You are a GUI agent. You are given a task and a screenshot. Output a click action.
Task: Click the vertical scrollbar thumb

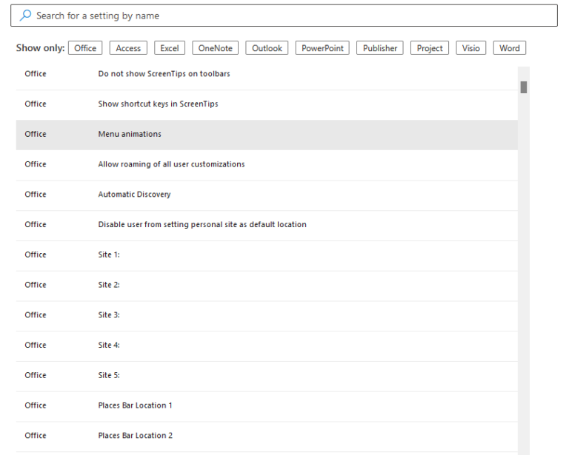(x=524, y=87)
